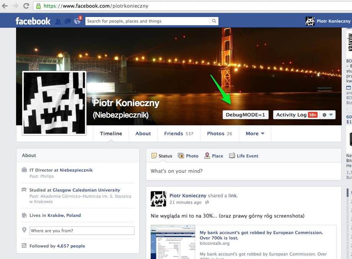Open the Activity Log button

tap(296, 115)
